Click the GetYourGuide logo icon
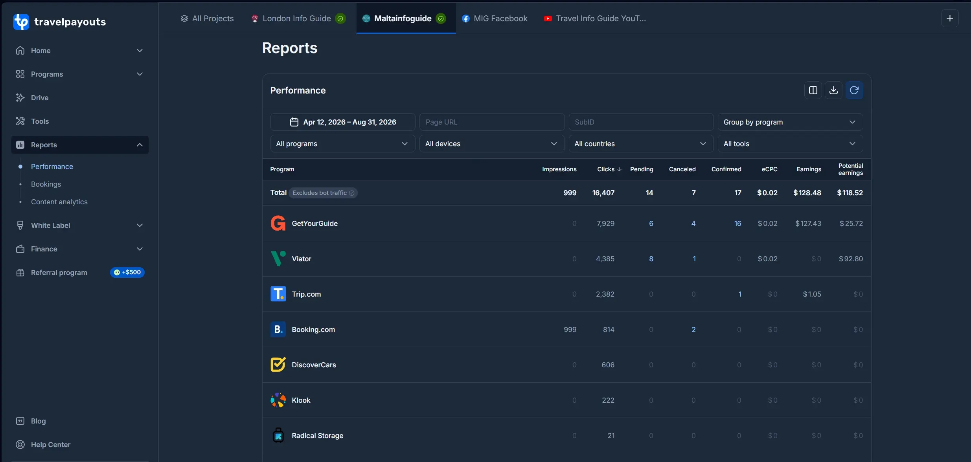The height and width of the screenshot is (462, 971). (278, 224)
